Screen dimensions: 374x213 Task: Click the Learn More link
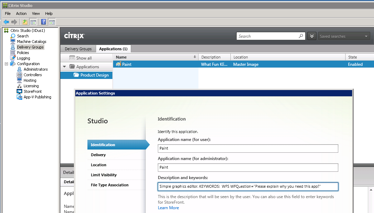[x=168, y=208]
